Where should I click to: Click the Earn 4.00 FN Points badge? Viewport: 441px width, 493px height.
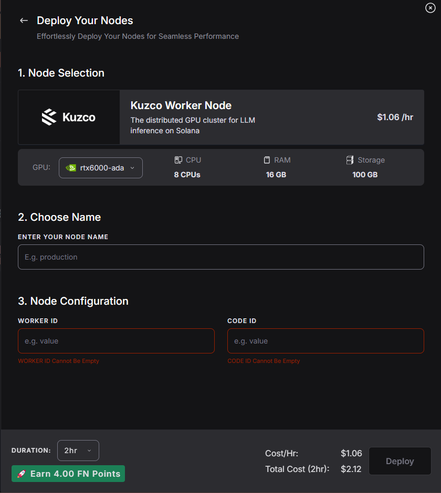[x=68, y=474]
